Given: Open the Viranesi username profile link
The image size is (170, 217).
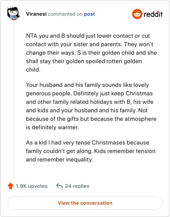Looking at the screenshot, I should pos(36,14).
